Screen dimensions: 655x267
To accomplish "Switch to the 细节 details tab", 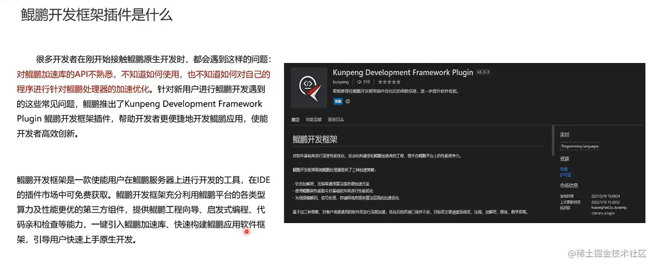I will click(295, 119).
